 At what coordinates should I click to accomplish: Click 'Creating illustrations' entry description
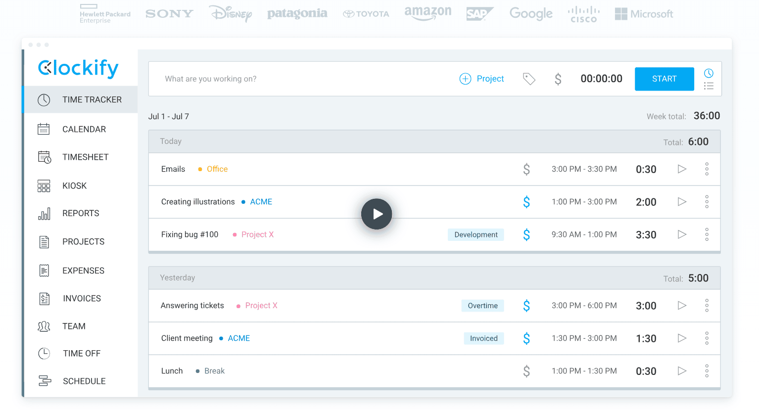198,202
